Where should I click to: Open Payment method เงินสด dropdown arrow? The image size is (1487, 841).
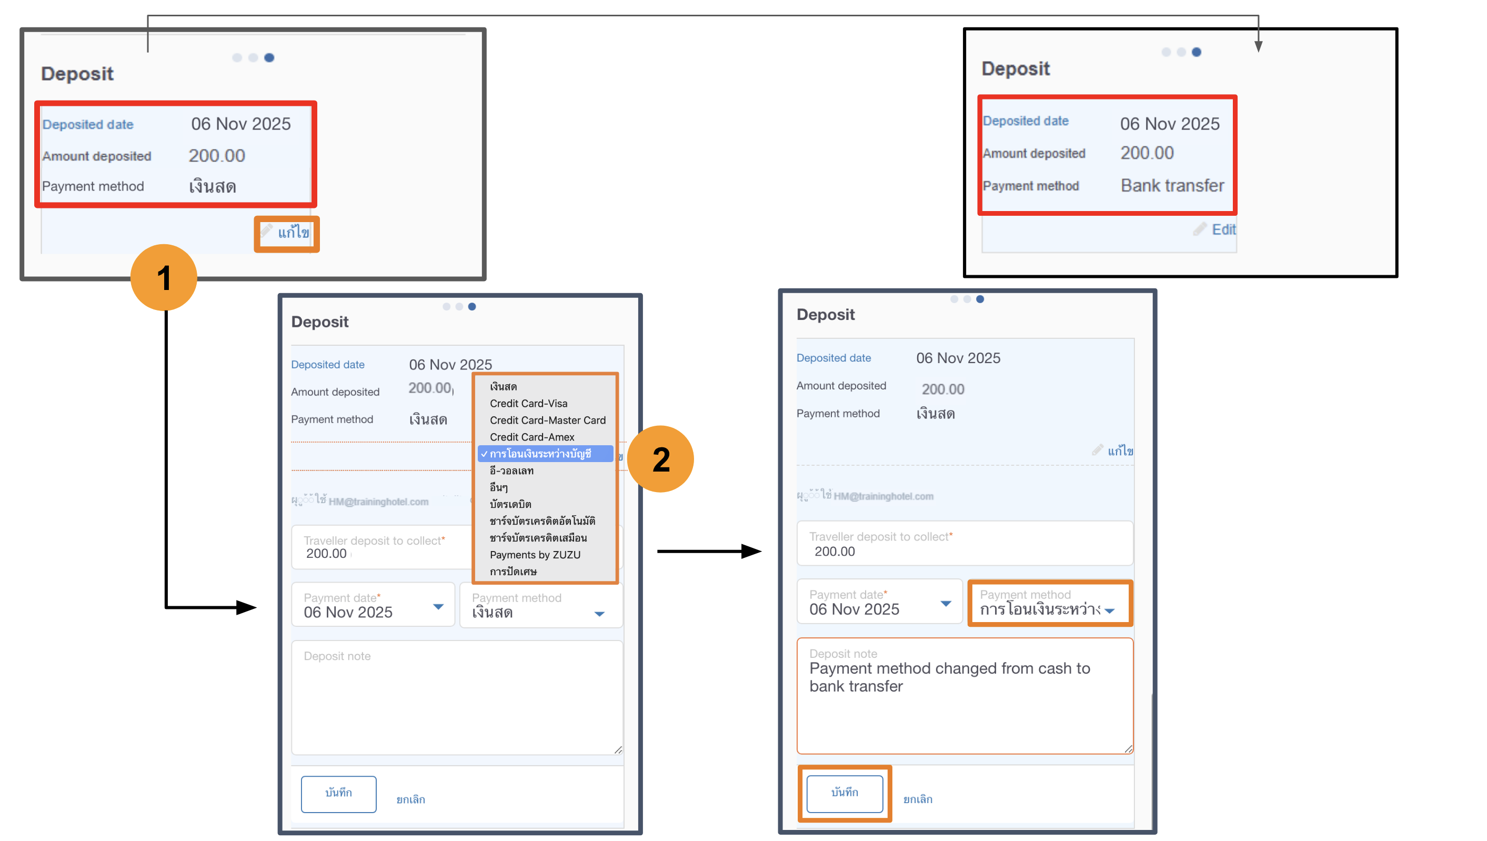[x=599, y=614]
